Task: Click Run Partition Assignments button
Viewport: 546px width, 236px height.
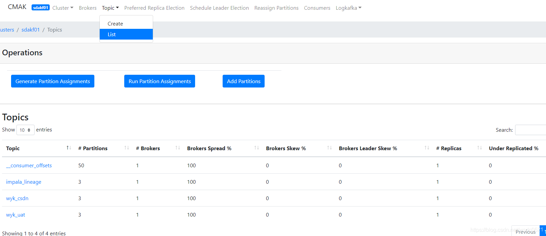Action: [160, 81]
